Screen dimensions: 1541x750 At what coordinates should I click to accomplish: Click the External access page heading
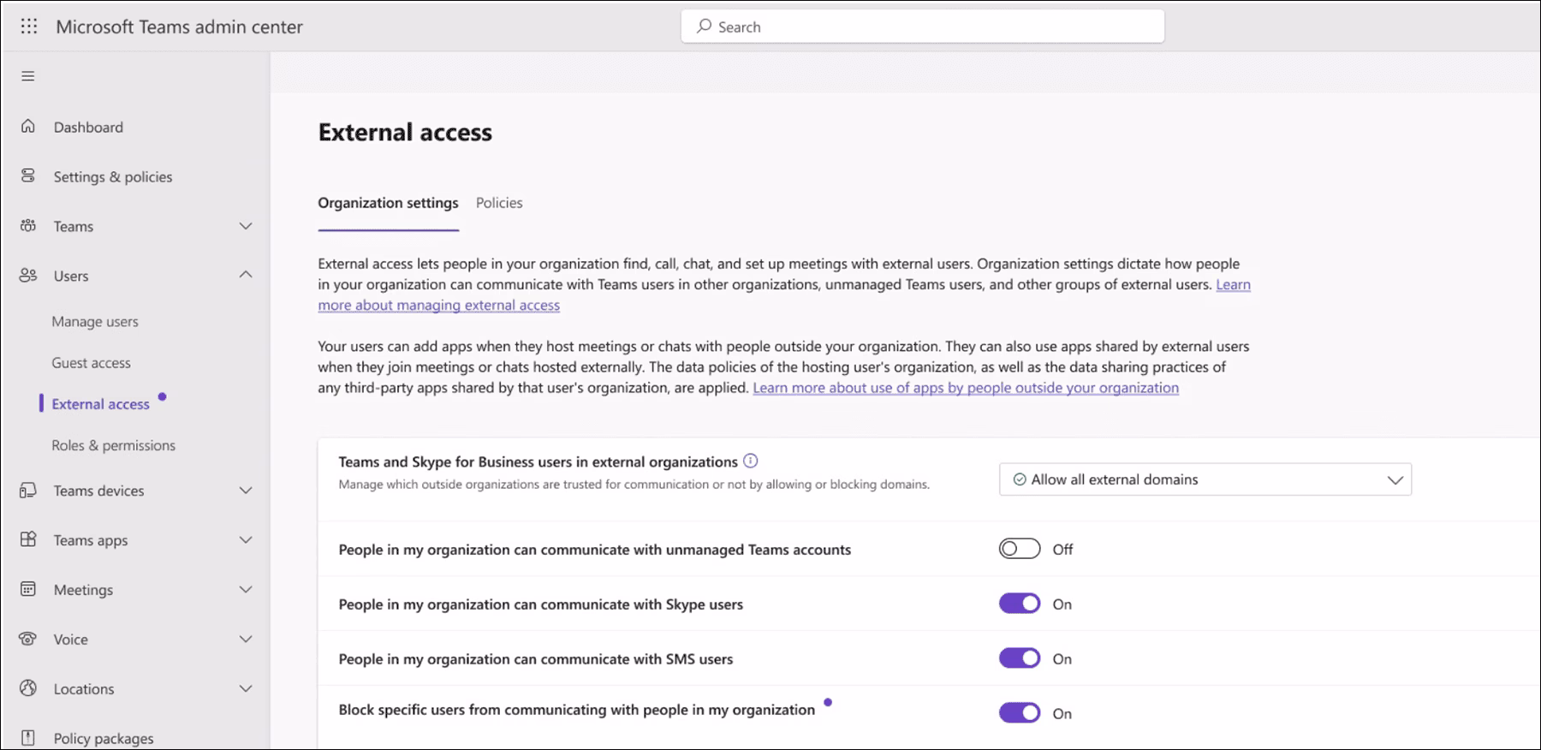pos(405,132)
